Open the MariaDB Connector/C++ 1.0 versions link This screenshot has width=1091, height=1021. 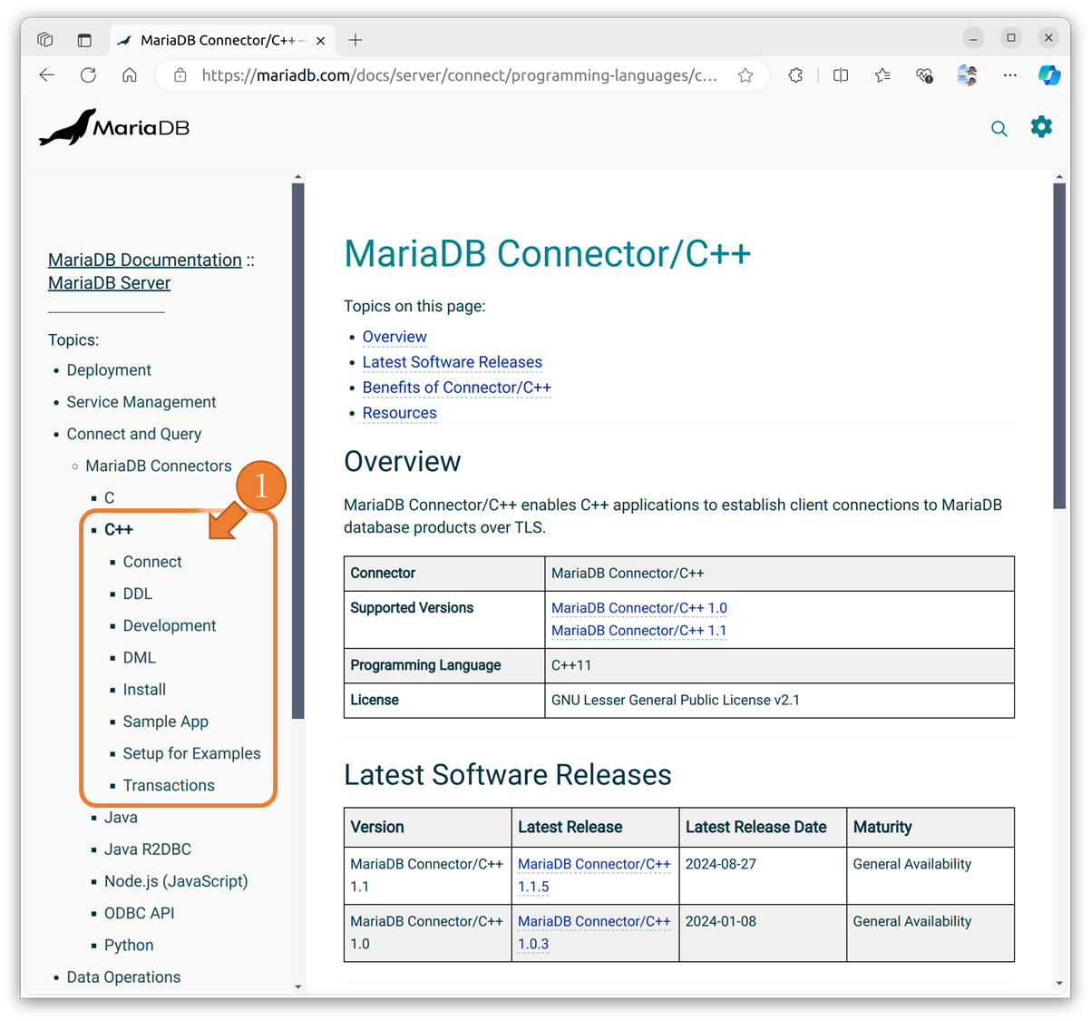[639, 608]
